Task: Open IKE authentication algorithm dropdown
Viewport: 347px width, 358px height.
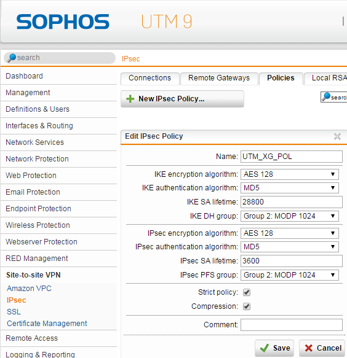Action: tap(290, 188)
